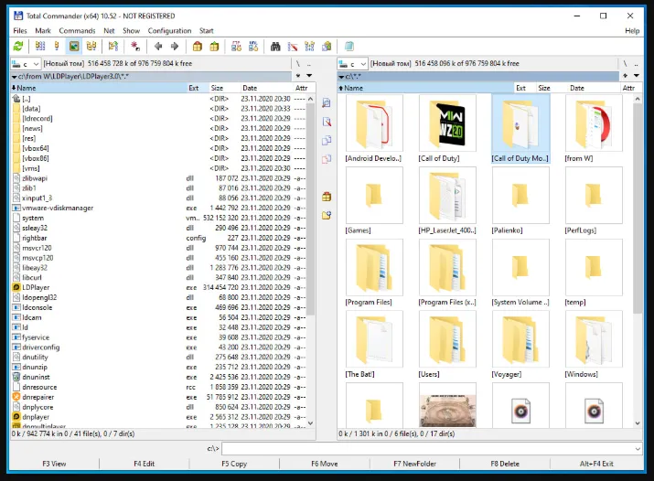This screenshot has width=654, height=481.
Task: Open the left path bar dropdown triangle
Action: [x=15, y=77]
